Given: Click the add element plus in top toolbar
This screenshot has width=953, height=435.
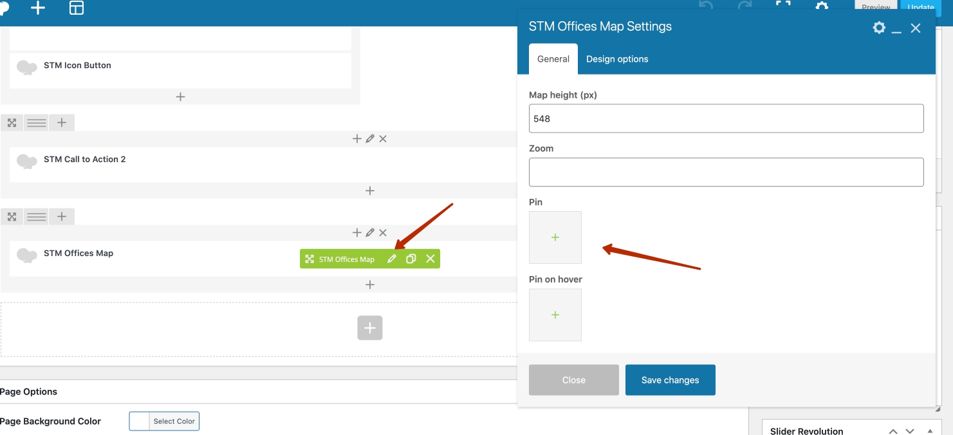Looking at the screenshot, I should tap(38, 8).
